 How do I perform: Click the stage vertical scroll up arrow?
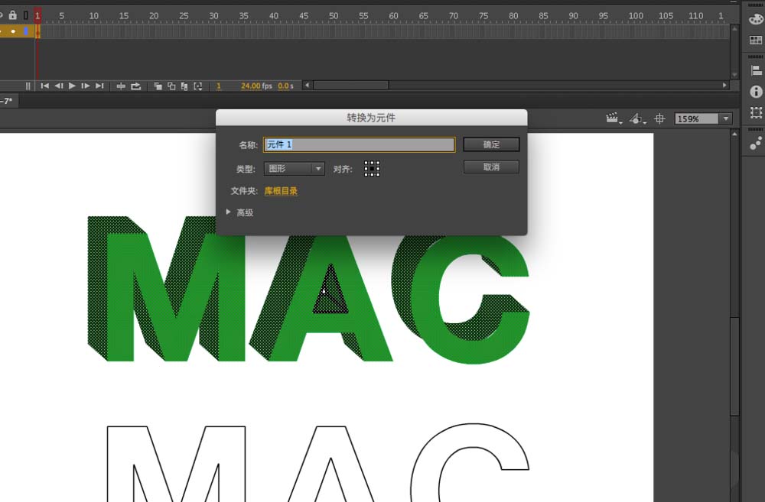(734, 134)
